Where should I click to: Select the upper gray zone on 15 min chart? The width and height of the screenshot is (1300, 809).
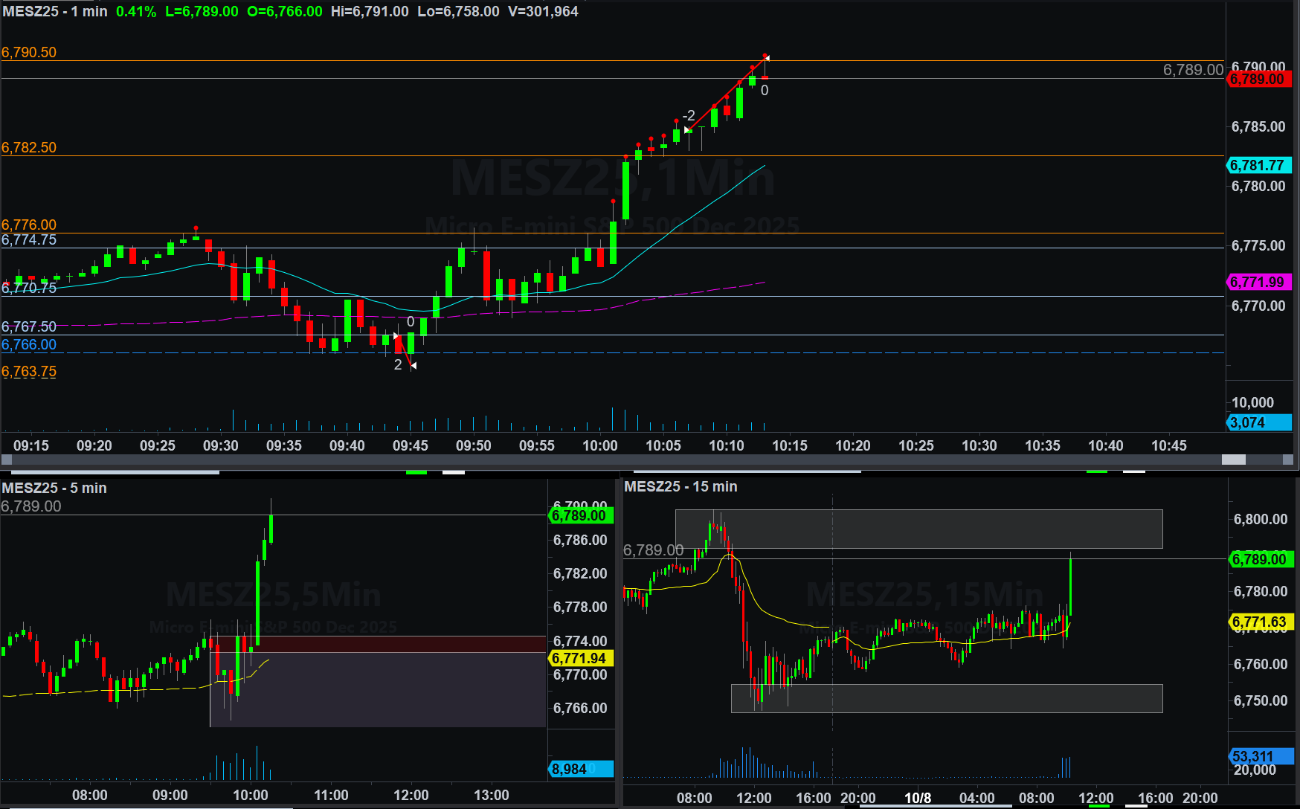[x=918, y=529]
